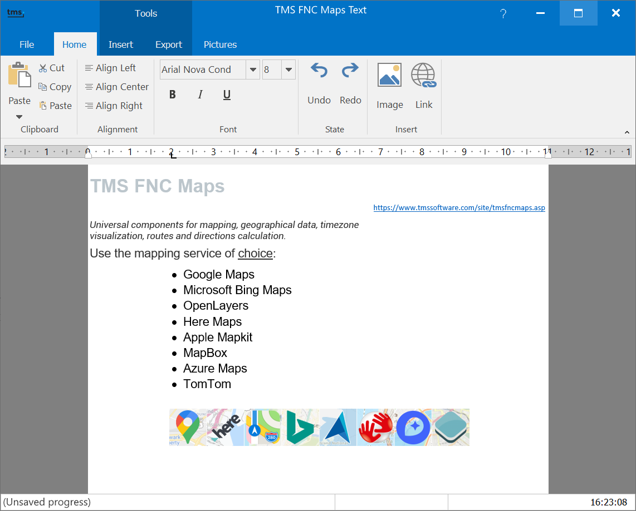Insert a hyperlink using the Link globe icon
This screenshot has height=511, width=636.
click(x=423, y=74)
